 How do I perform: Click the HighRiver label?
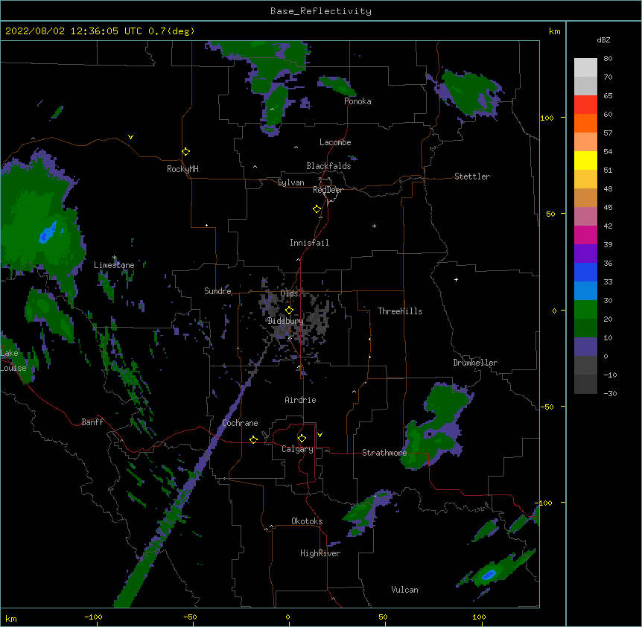pos(320,553)
